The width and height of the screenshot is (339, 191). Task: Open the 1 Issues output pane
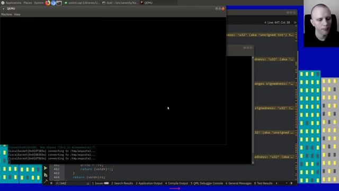[100, 183]
